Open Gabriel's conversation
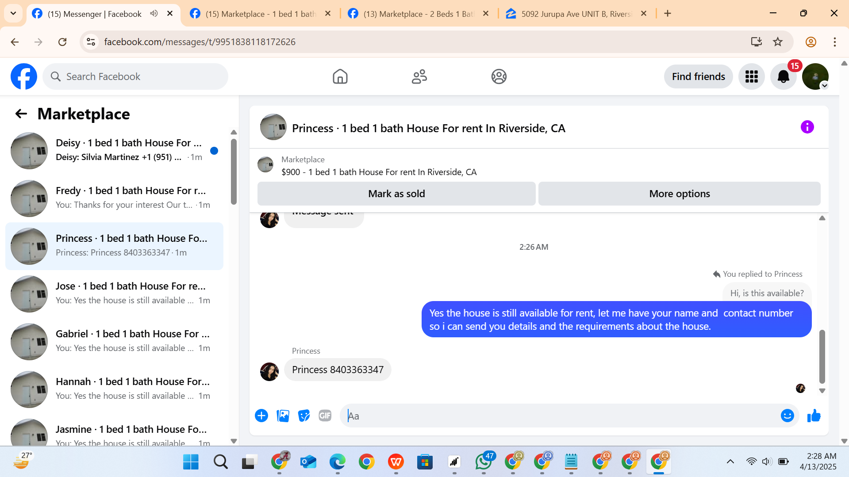The image size is (849, 477). click(x=114, y=342)
